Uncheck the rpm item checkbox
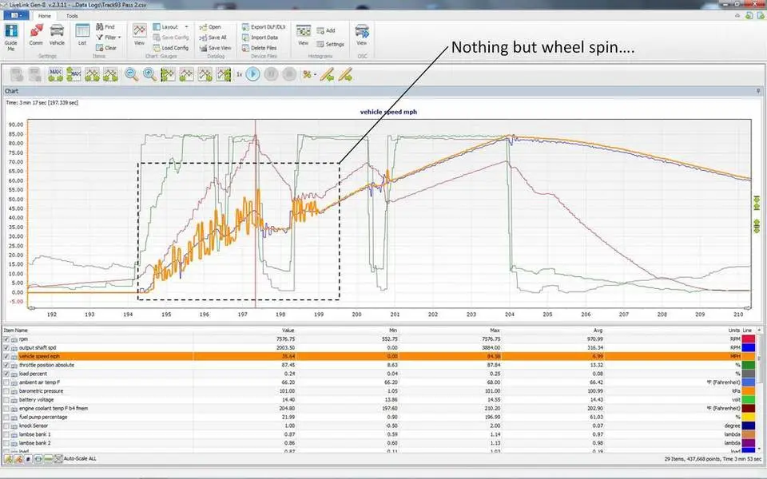 (6, 338)
